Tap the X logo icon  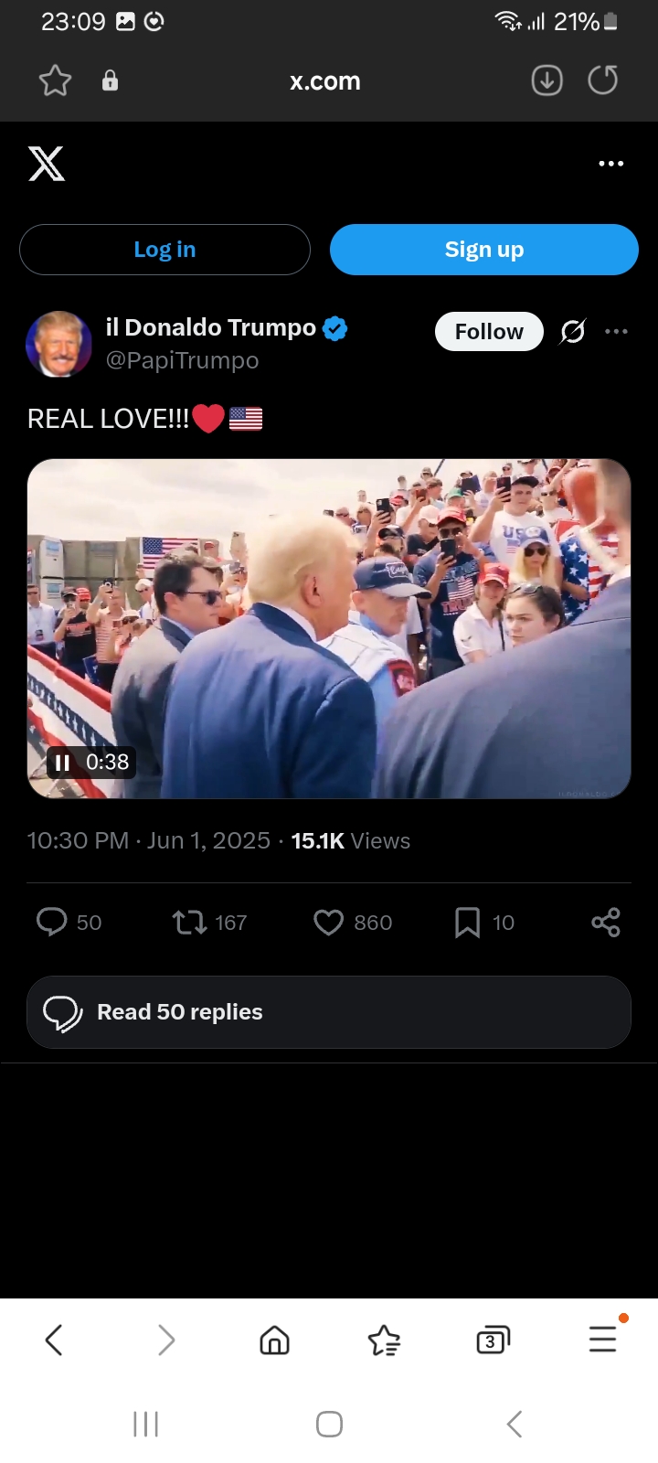47,164
